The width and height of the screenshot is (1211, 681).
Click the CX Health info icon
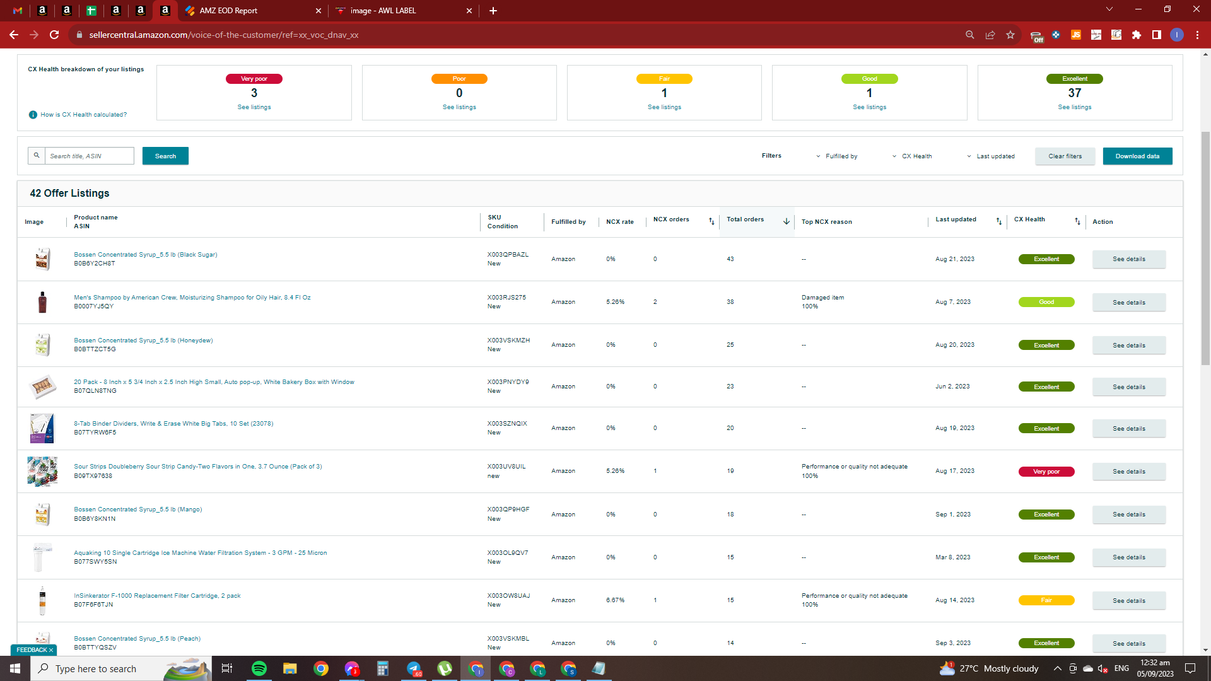click(x=33, y=115)
